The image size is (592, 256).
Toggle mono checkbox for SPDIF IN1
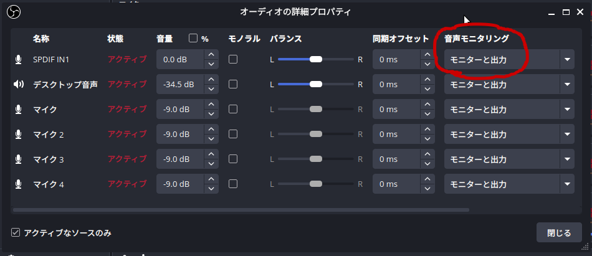tap(233, 60)
